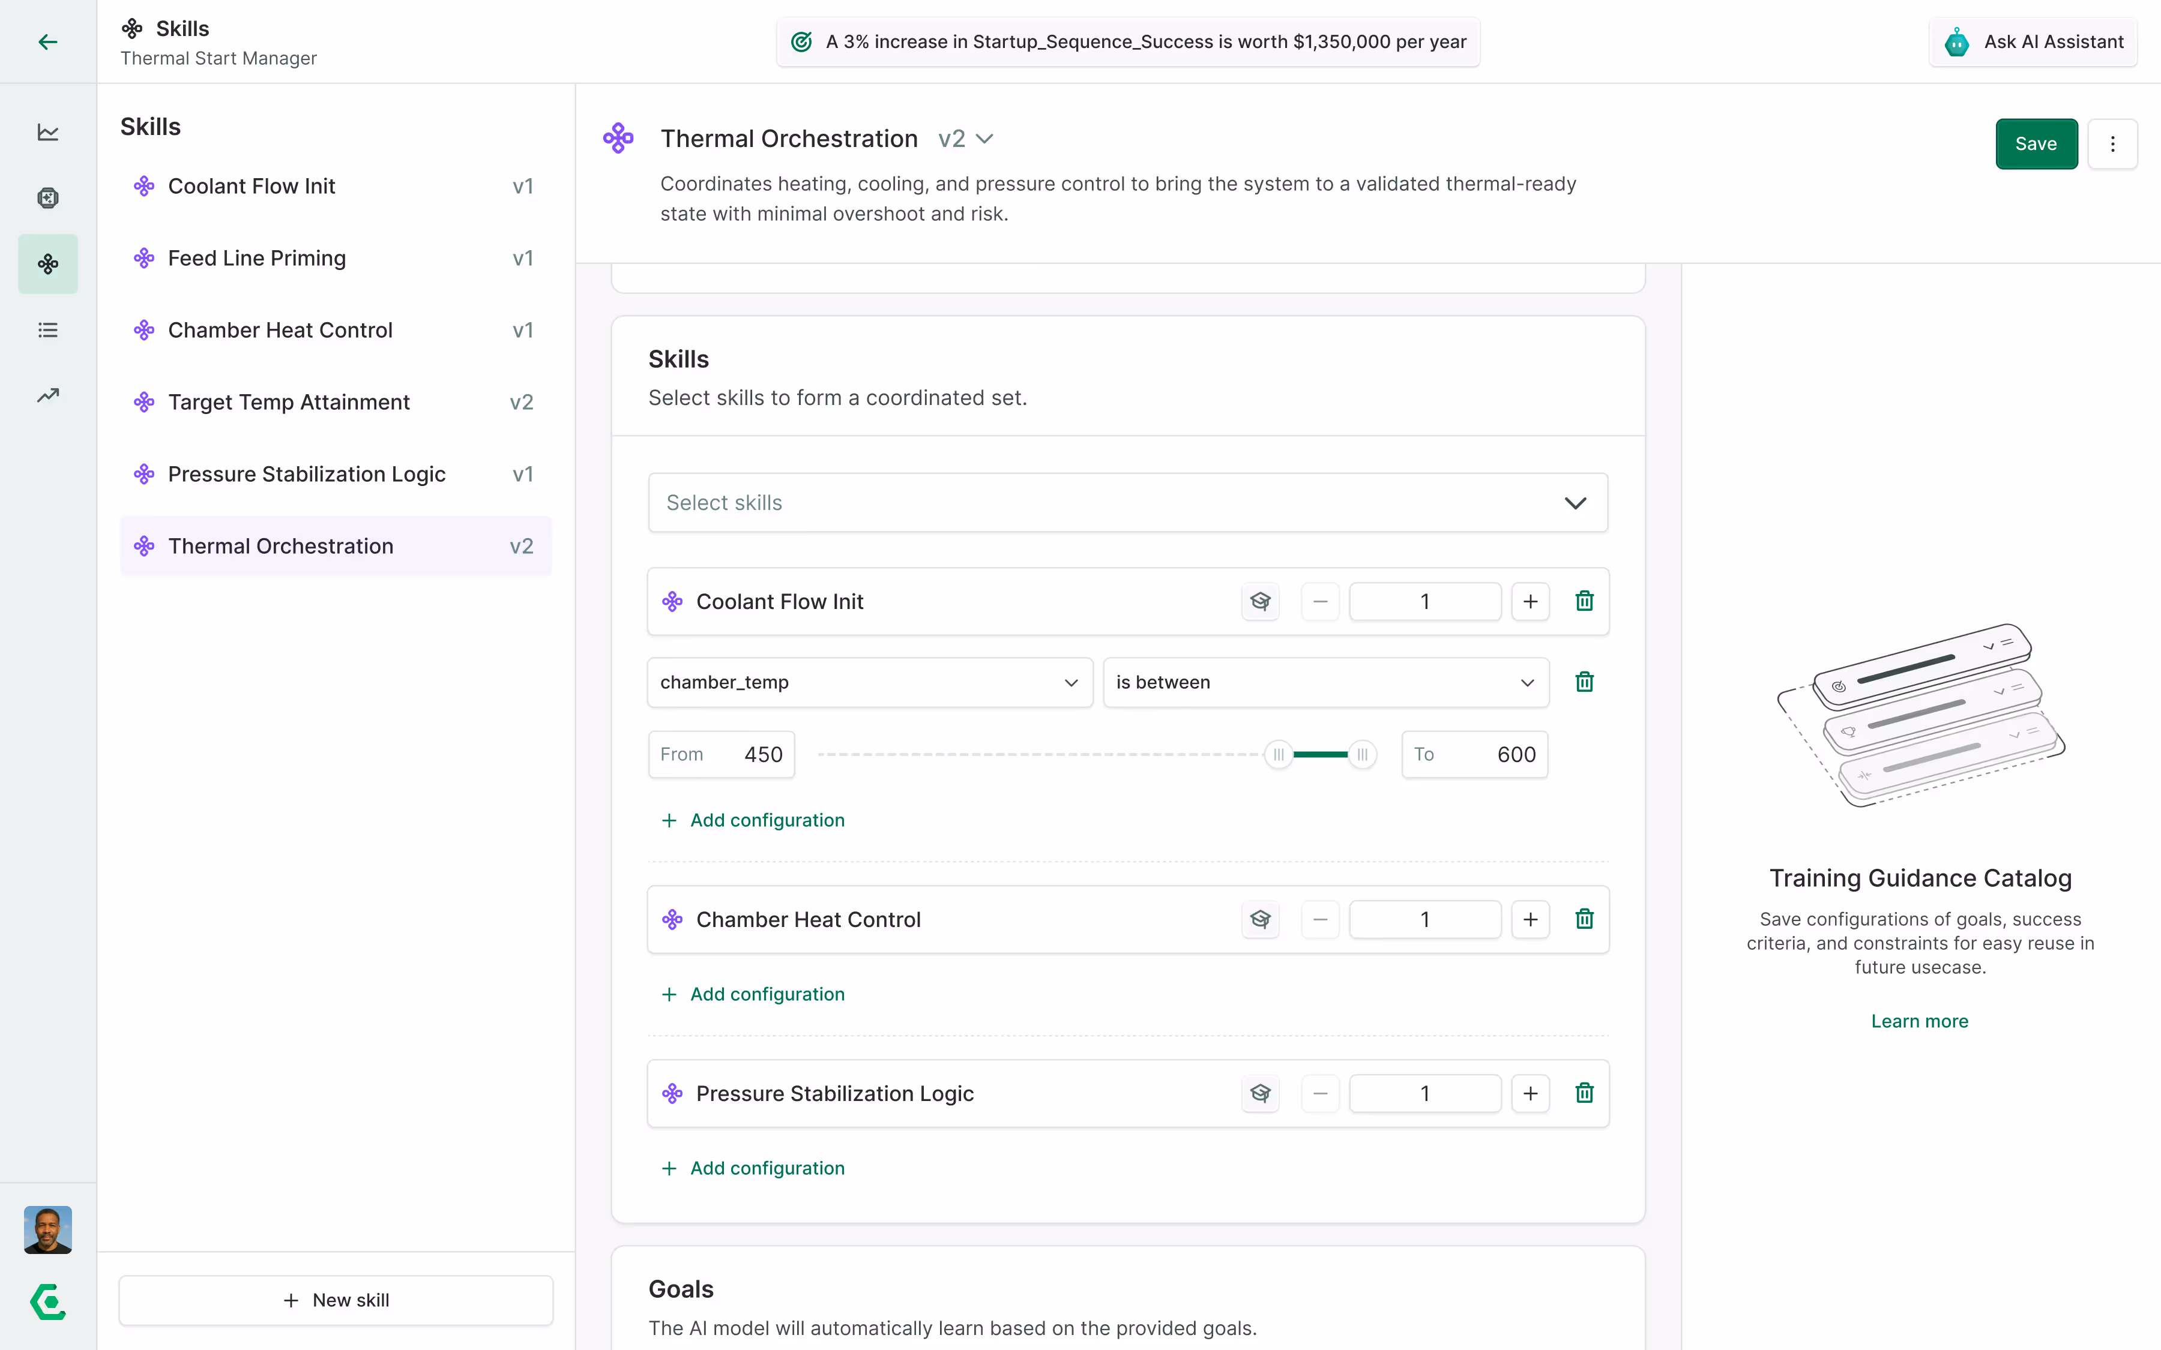Click the New skill button

point(336,1300)
